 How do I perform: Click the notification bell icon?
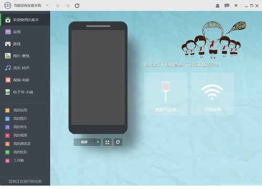tap(217, 6)
